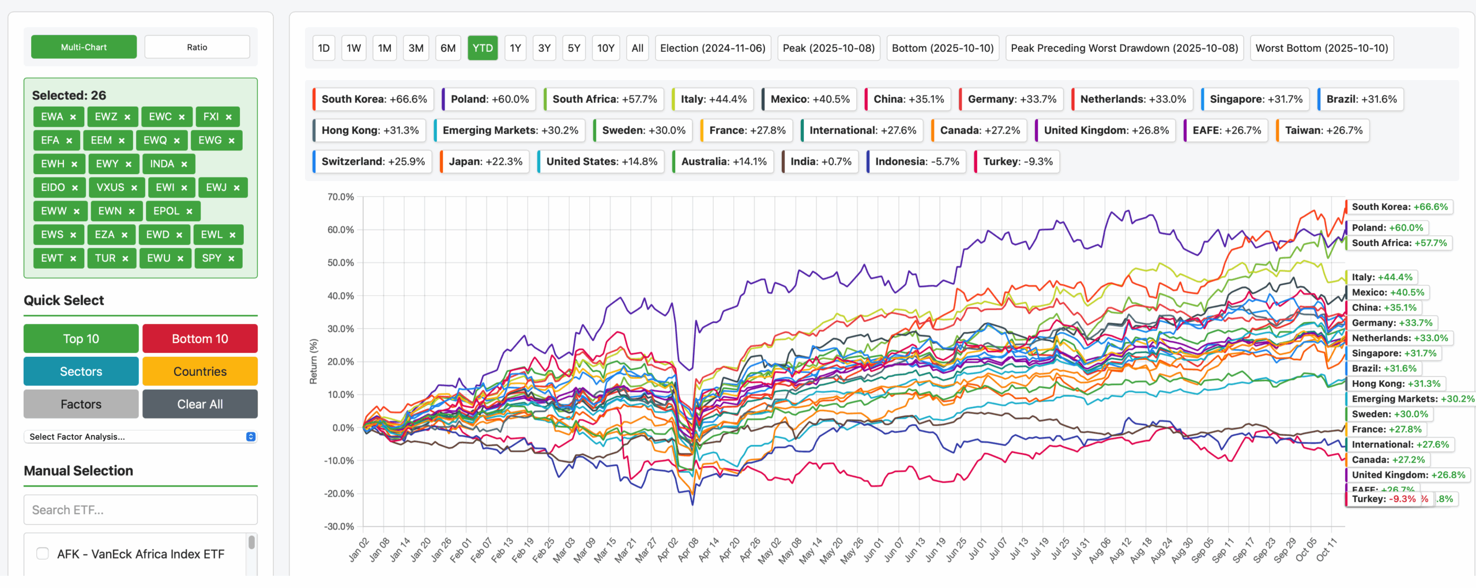The width and height of the screenshot is (1476, 588).
Task: Remove the VXUS ticker from the selection
Action: click(134, 188)
